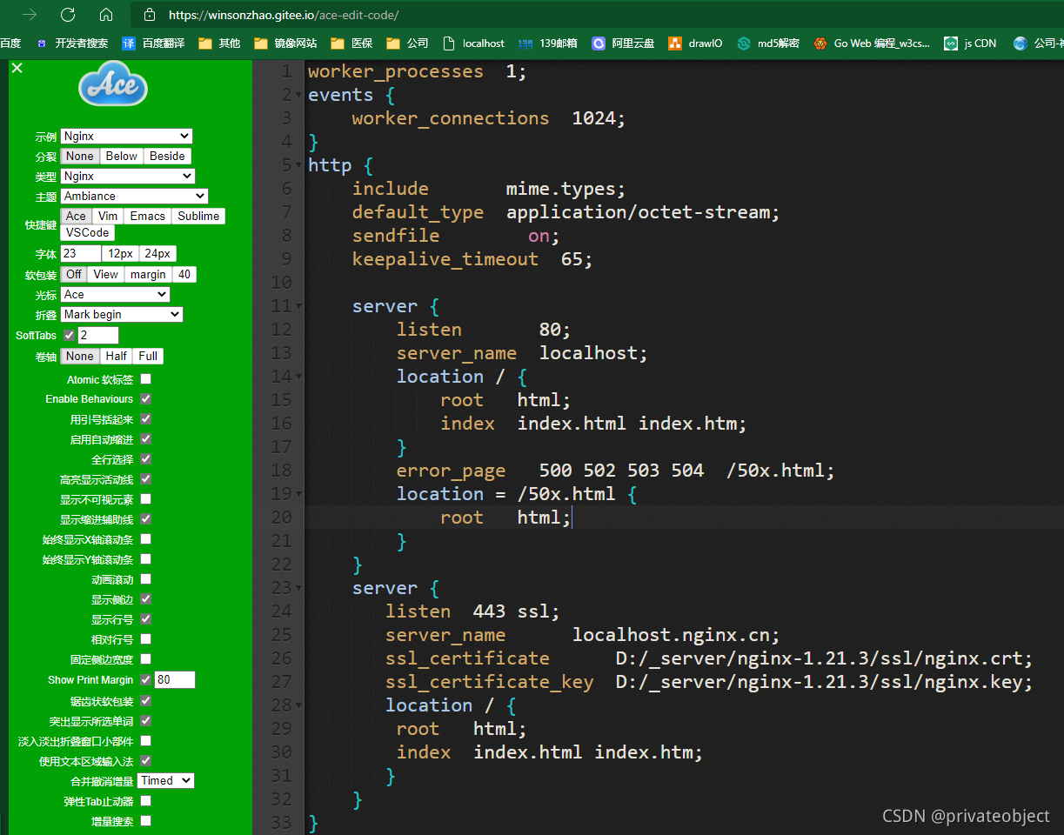1064x835 pixels.
Task: Set soft wrap to View
Action: [106, 274]
